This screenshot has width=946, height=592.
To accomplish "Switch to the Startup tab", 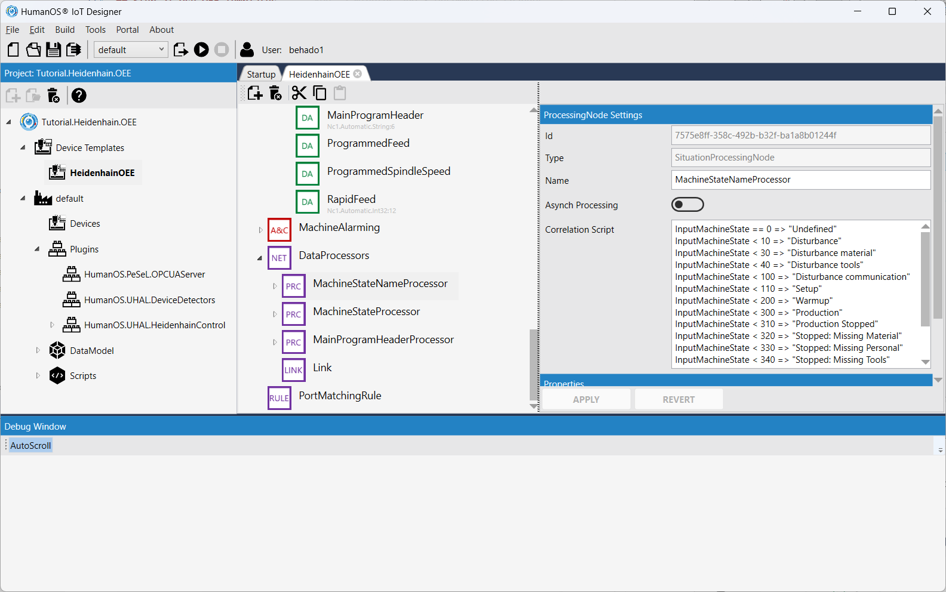I will click(261, 74).
